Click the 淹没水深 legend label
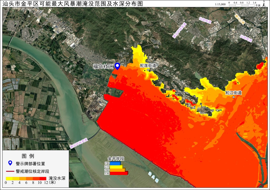This screenshot has width=270, height=190. pyautogui.click(x=57, y=178)
